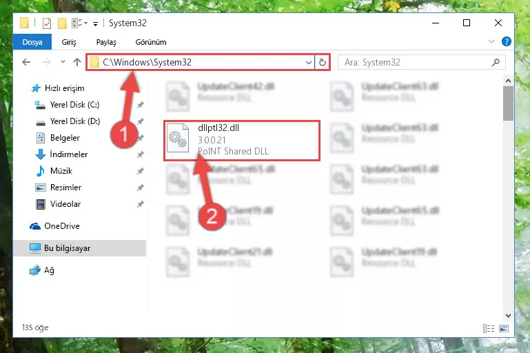530x353 pixels.
Task: Go back with the left arrow button
Action: (26, 62)
